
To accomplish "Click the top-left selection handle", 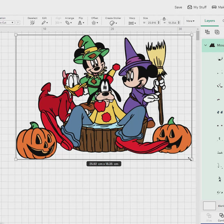I will tap(16, 35).
